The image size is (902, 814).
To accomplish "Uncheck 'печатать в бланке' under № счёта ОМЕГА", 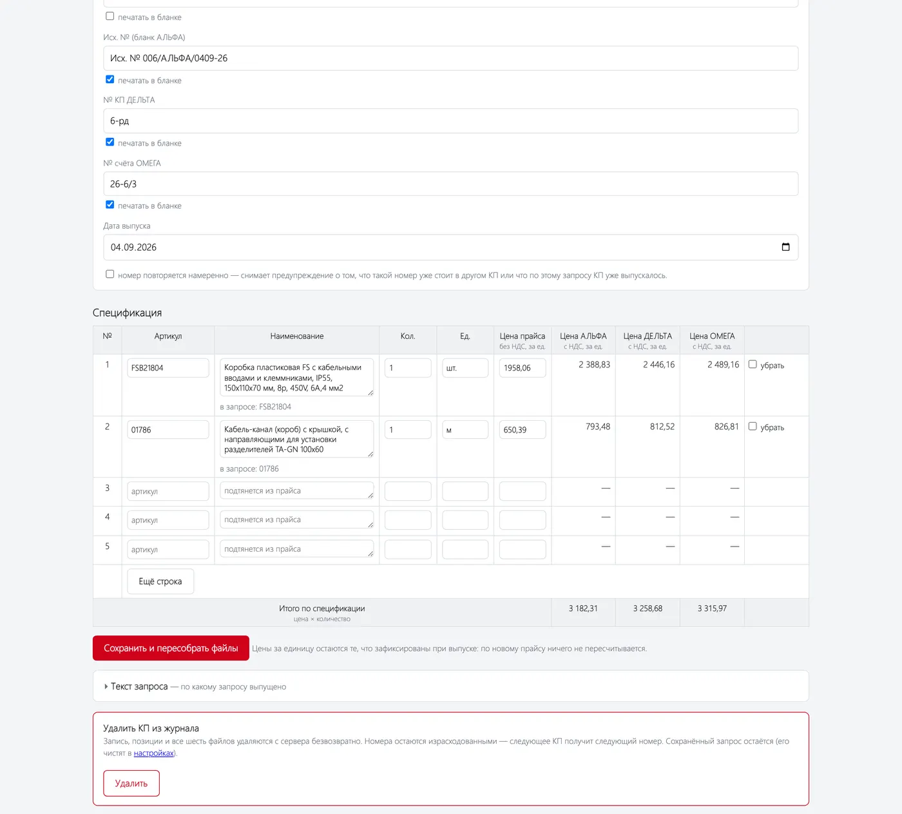I will (110, 204).
